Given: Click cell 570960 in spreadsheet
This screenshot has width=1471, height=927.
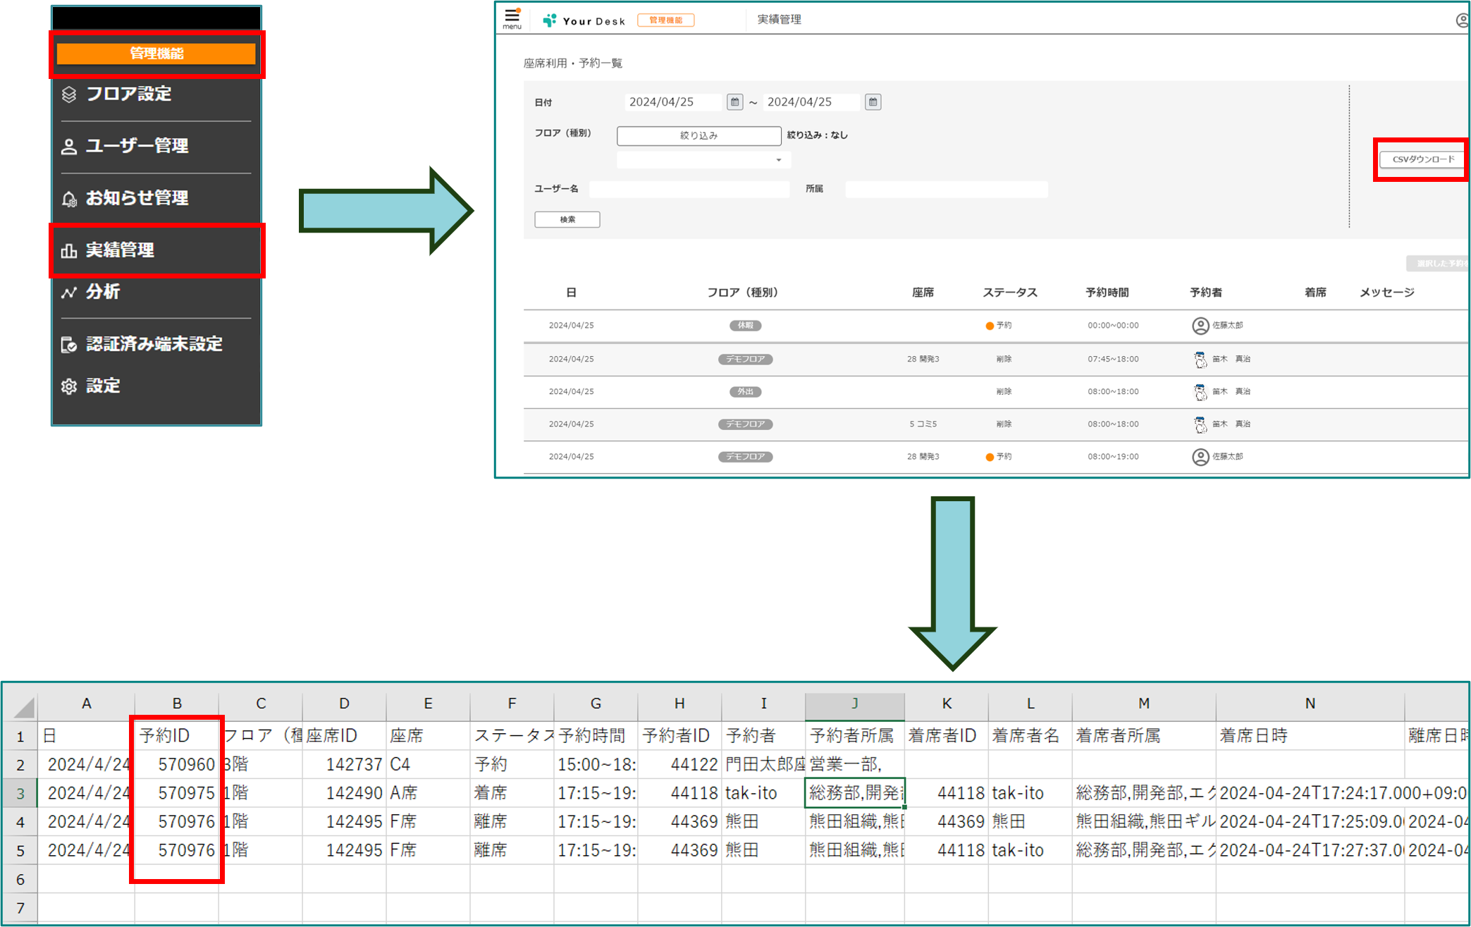Looking at the screenshot, I should (x=177, y=765).
